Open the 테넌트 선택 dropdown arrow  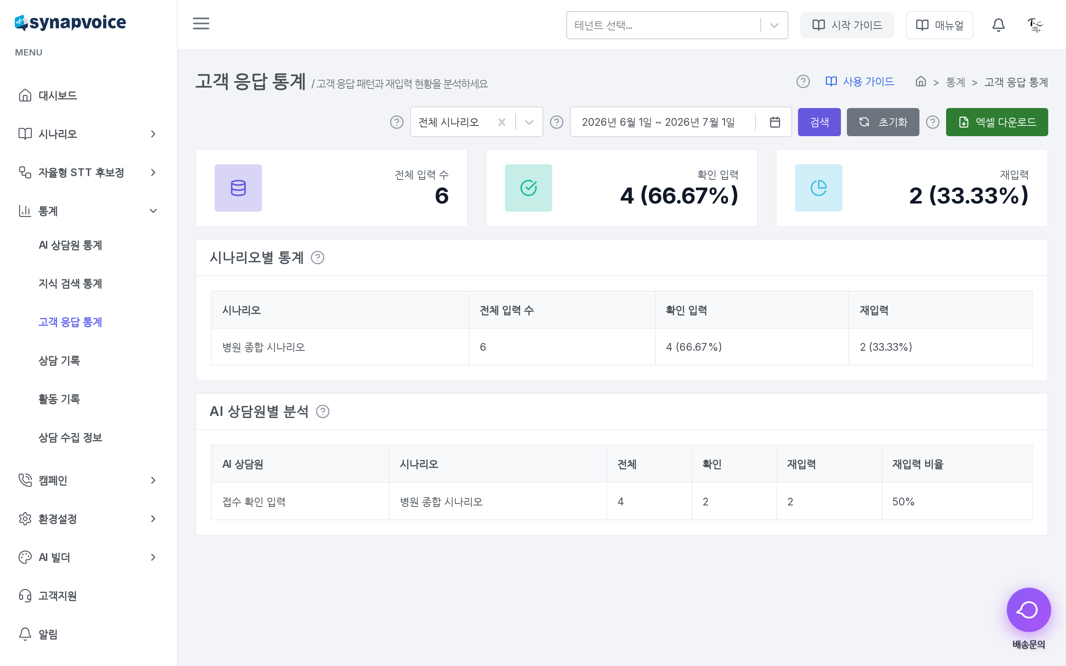click(774, 25)
